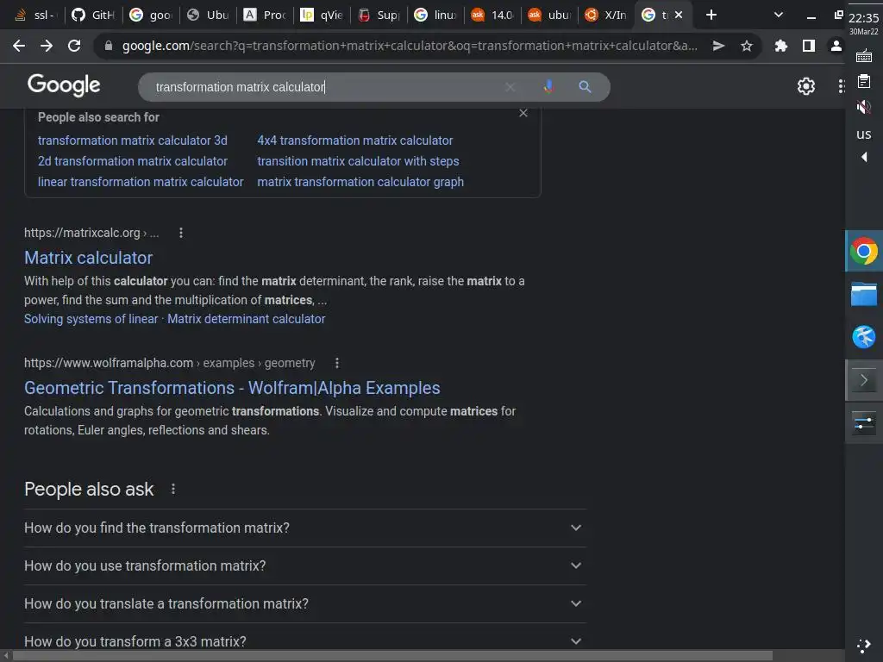Switch to the 'ssl -' tab

(34, 15)
